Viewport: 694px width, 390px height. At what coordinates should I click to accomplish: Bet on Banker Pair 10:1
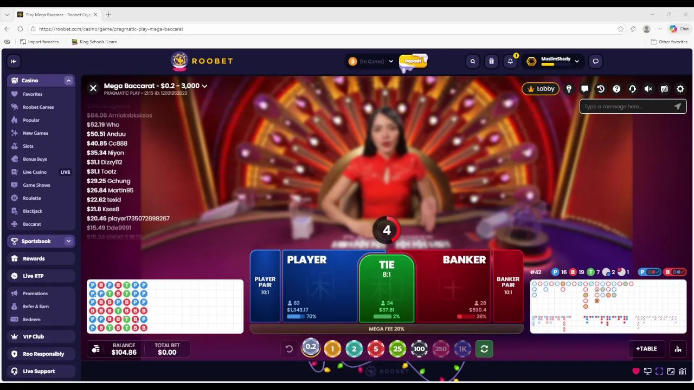tap(508, 286)
